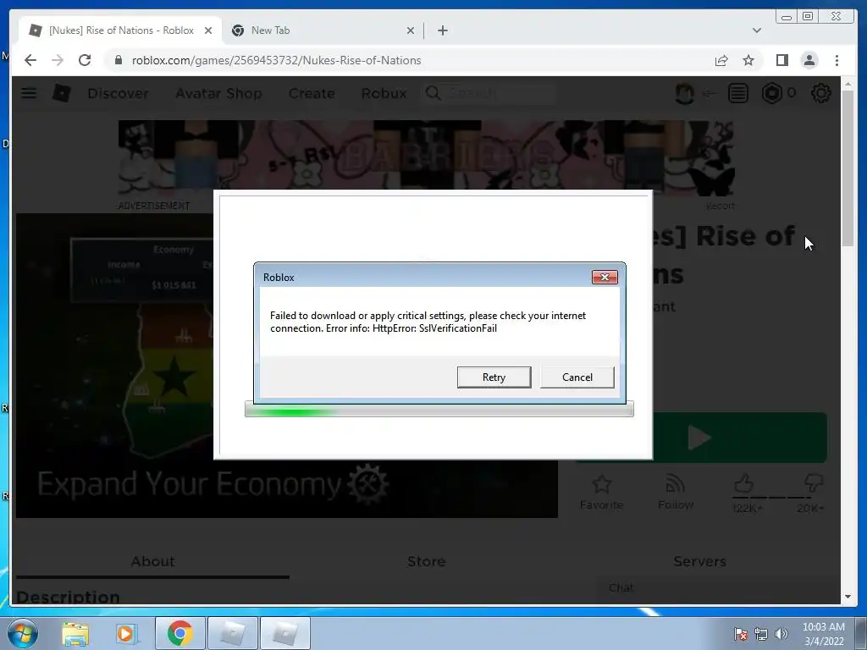Image resolution: width=867 pixels, height=650 pixels.
Task: Click the Roblox avatar profile icon
Action: coord(684,93)
